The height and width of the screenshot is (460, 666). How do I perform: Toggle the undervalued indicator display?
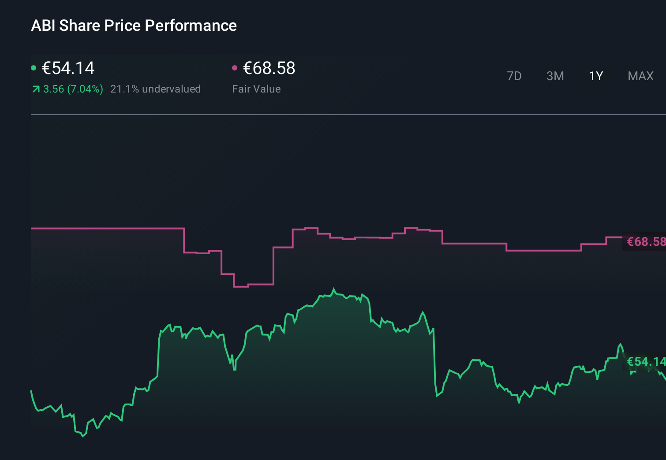coord(156,89)
